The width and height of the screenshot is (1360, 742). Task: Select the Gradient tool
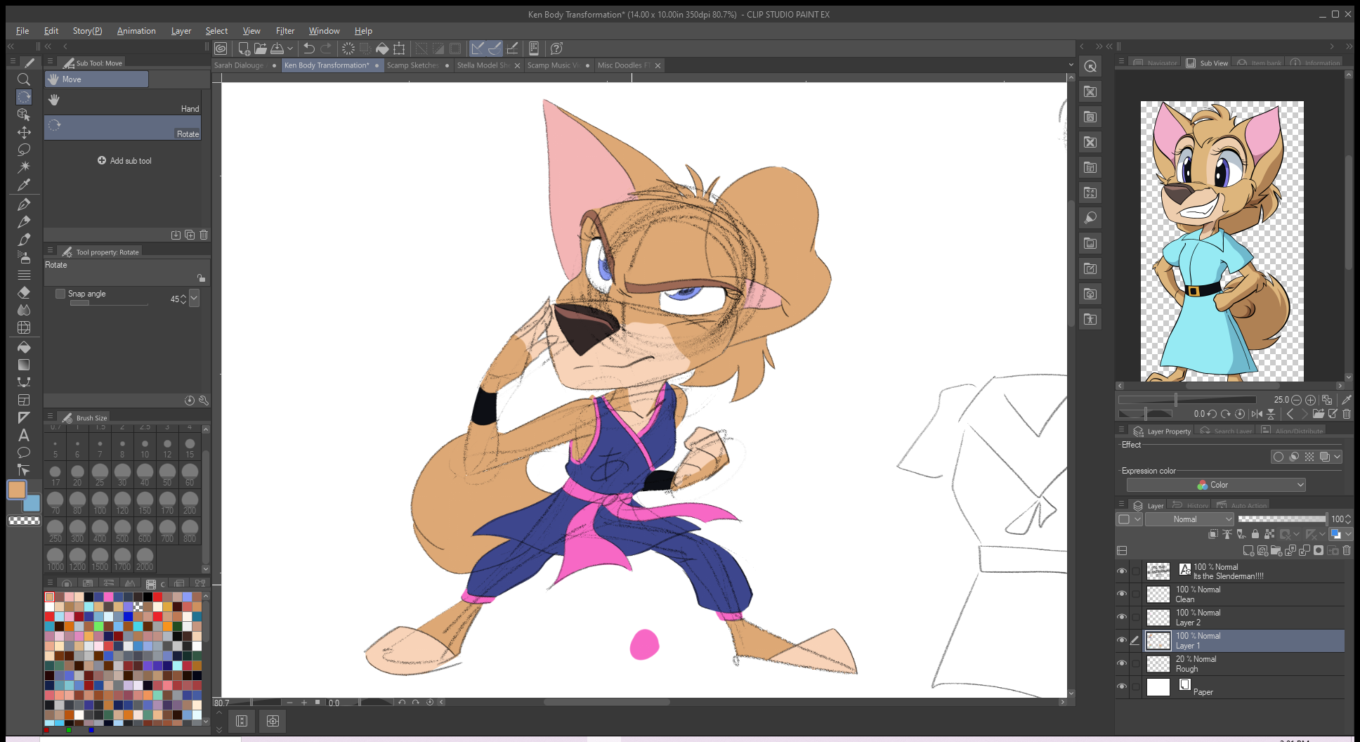23,365
